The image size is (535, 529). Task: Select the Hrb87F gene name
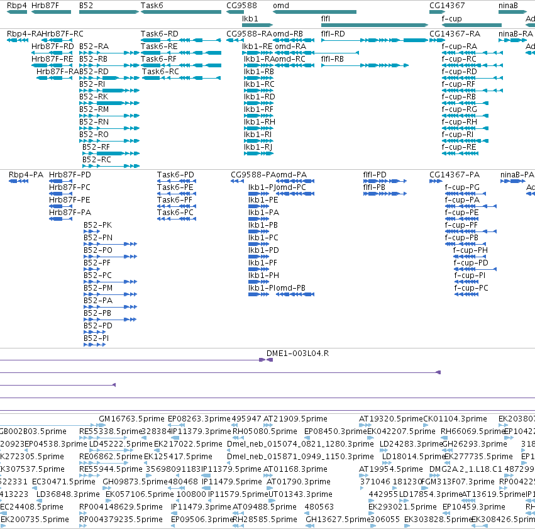click(45, 6)
